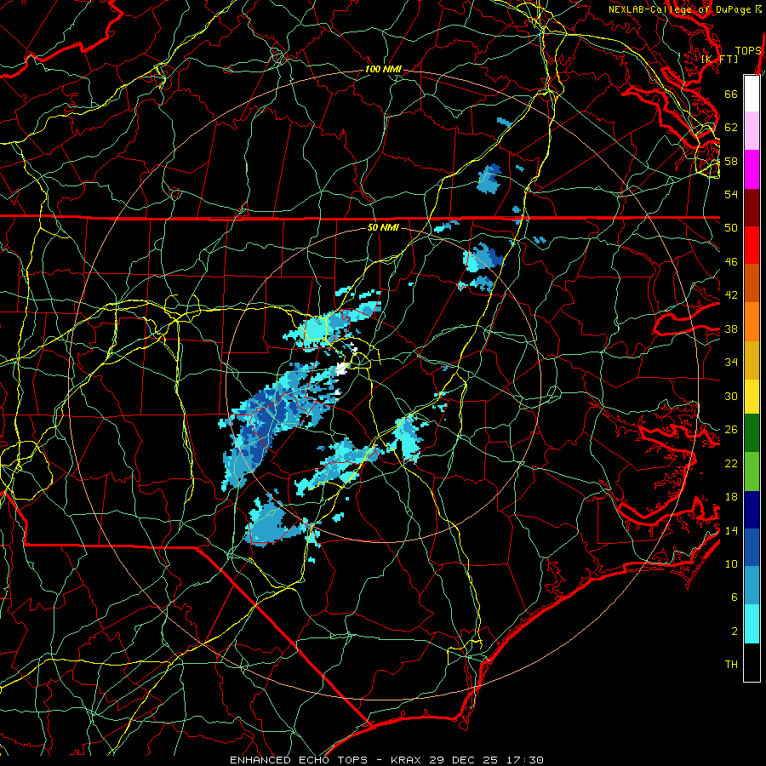Click the legend value 58
This screenshot has height=766, width=766.
point(731,161)
